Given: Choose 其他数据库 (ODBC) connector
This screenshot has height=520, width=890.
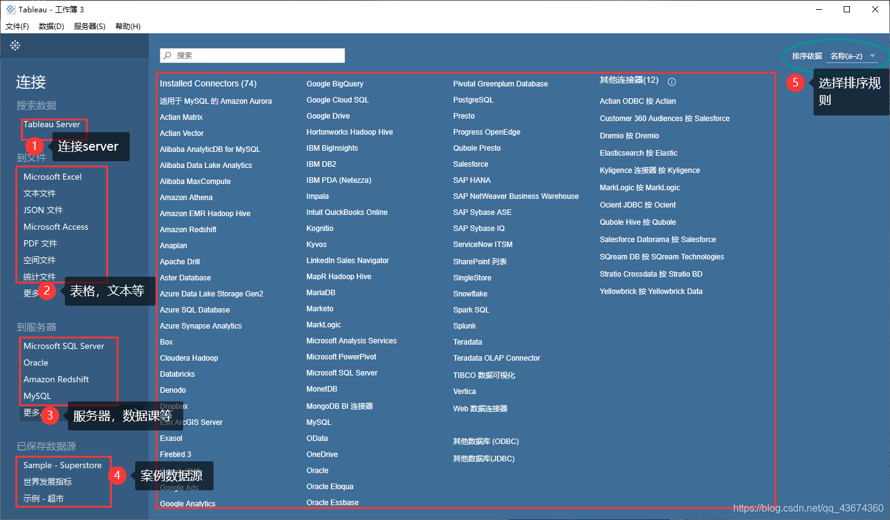Looking at the screenshot, I should click(486, 442).
